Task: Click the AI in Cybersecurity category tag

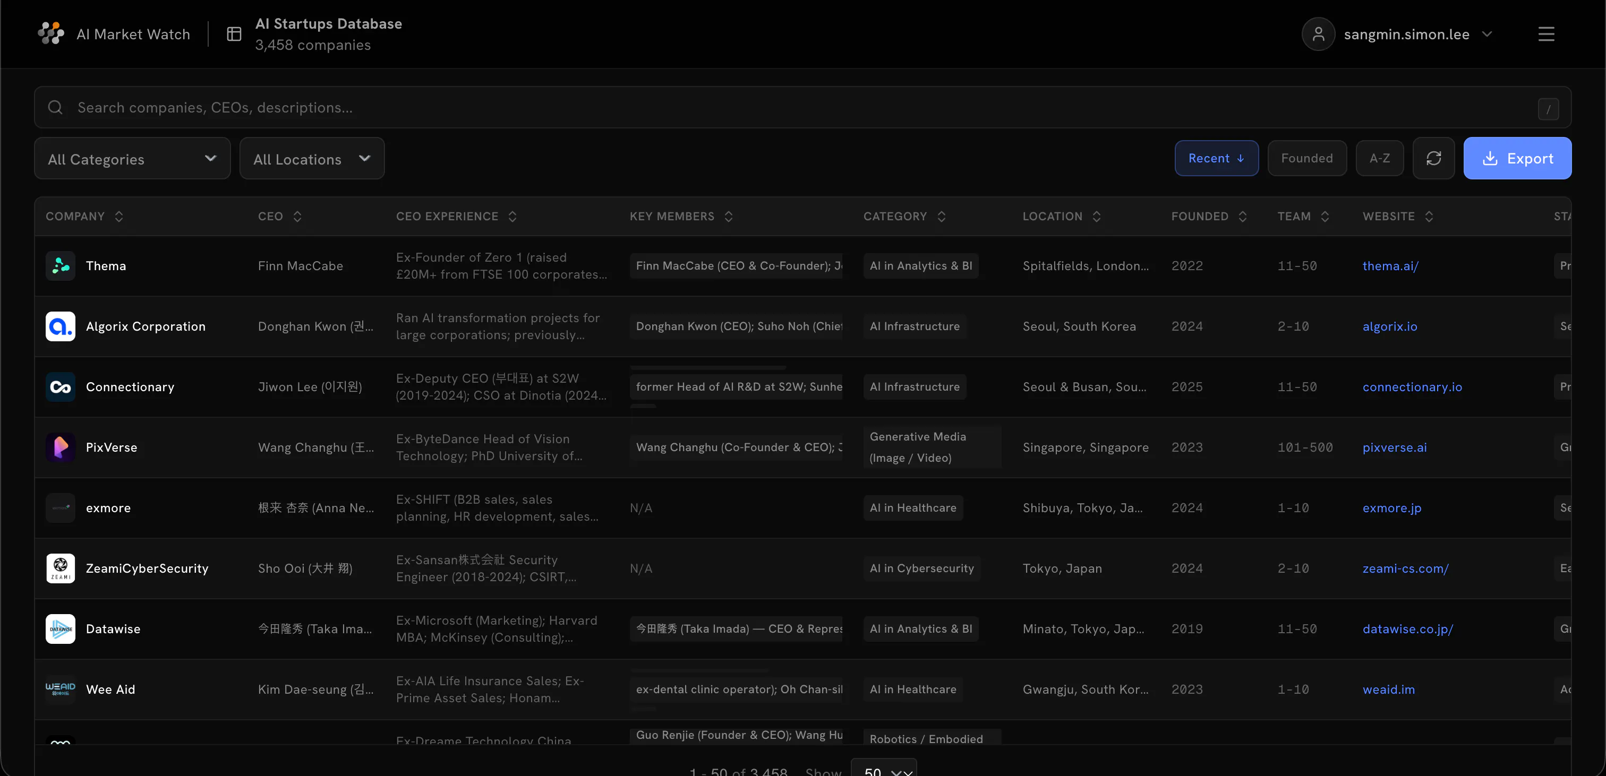Action: click(x=921, y=568)
